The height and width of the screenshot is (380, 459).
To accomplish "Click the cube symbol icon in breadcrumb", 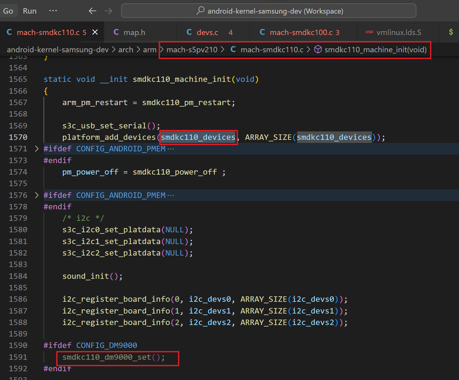I will tap(318, 49).
